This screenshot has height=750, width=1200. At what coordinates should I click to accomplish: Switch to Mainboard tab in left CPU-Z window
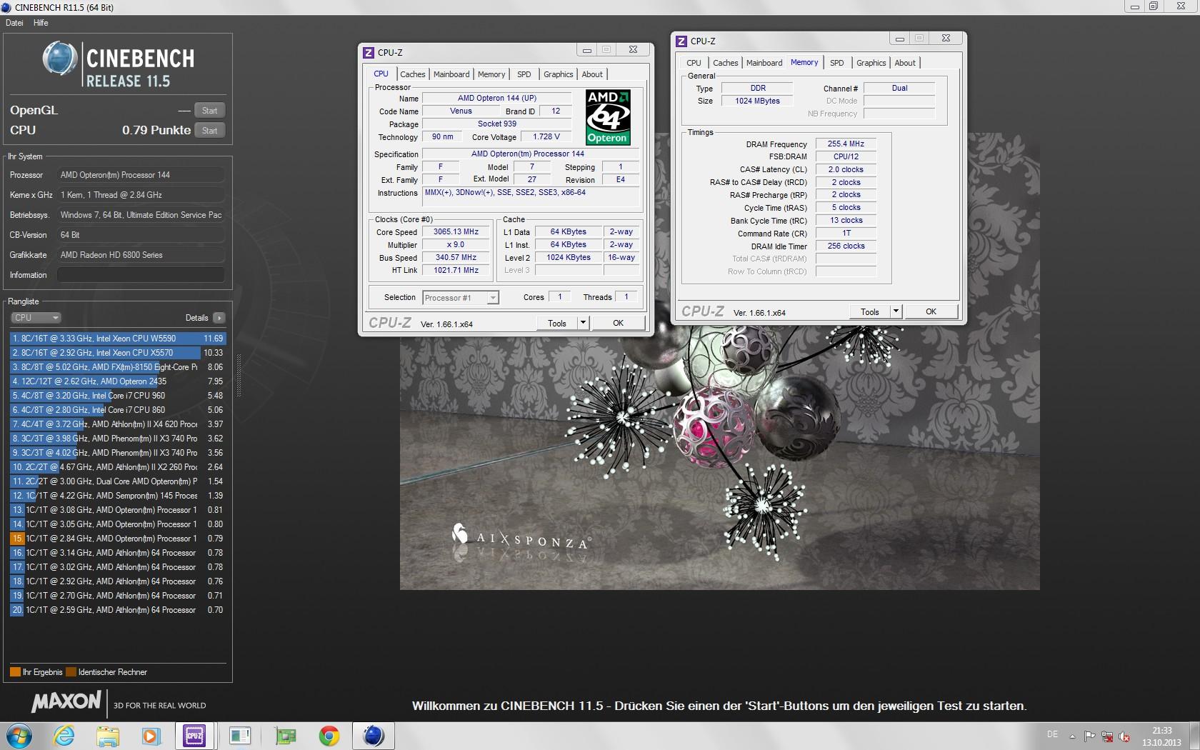(451, 74)
